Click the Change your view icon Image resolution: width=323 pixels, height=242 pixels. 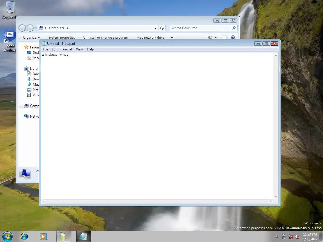tap(210, 37)
